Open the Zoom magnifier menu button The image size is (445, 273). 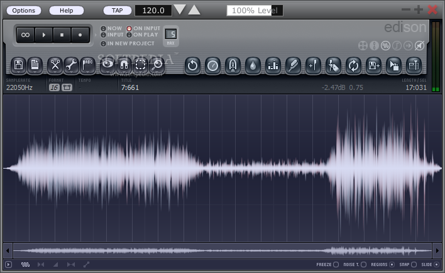tap(157, 65)
